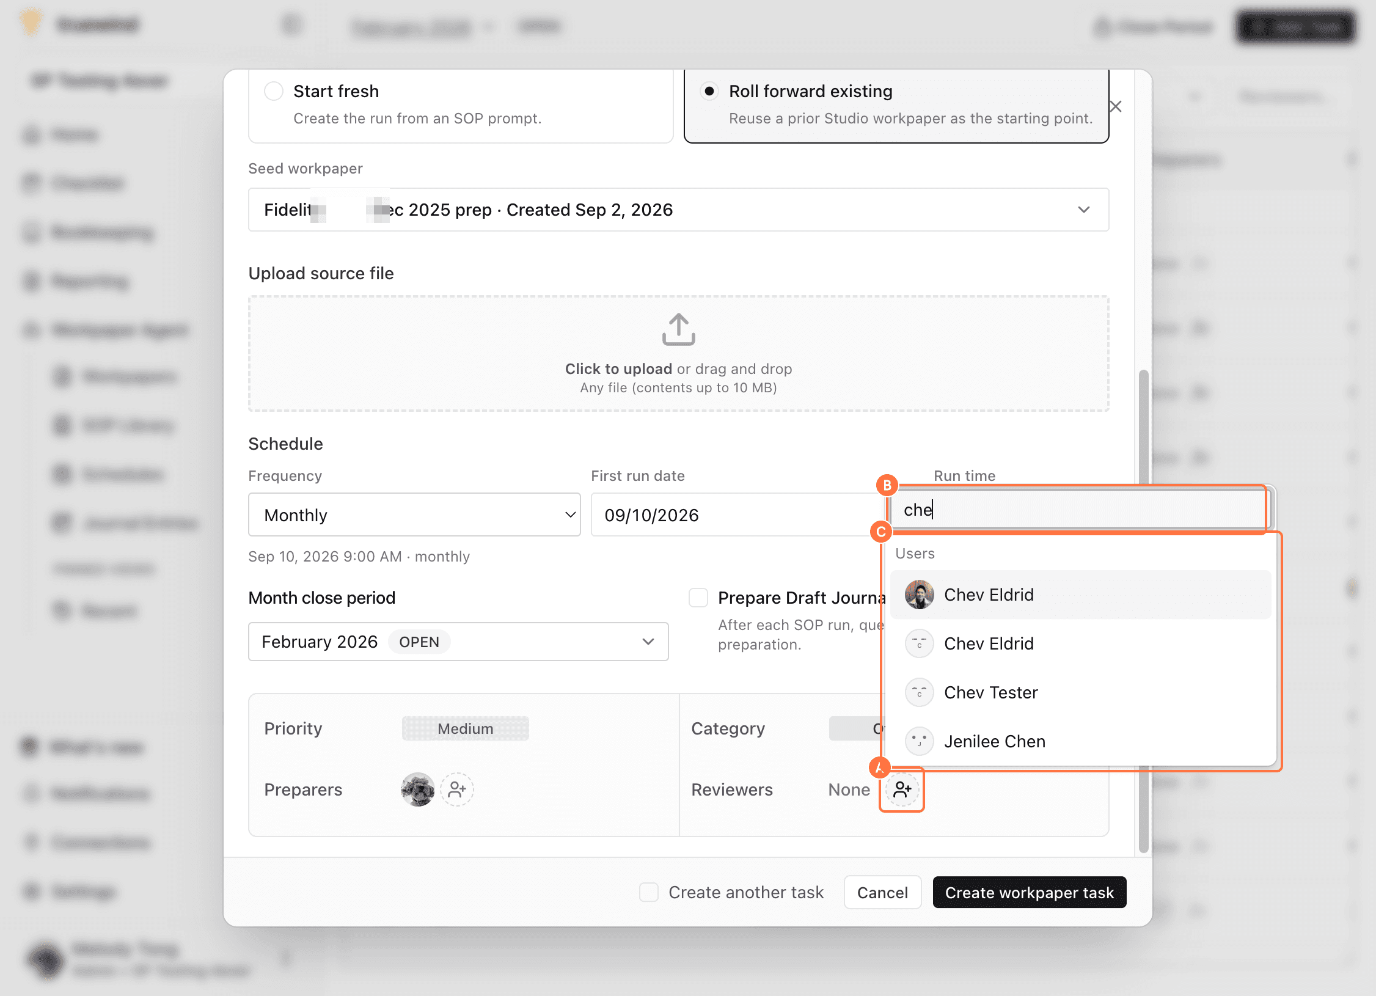This screenshot has width=1376, height=996.
Task: Click the Sep 10, 2026 9:00 AM schedule summary
Action: pyautogui.click(x=359, y=557)
